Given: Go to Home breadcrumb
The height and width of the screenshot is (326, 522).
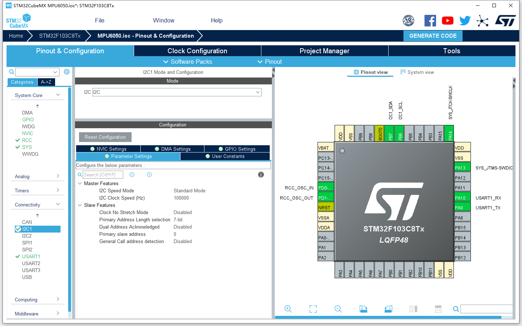Looking at the screenshot, I should (16, 36).
